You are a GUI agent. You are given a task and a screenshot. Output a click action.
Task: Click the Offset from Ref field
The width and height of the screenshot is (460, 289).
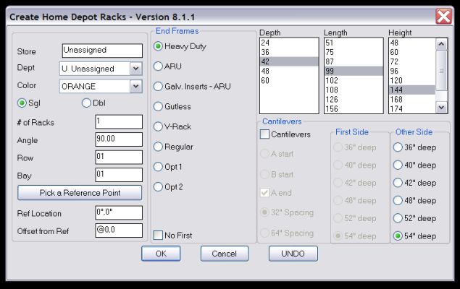119,230
